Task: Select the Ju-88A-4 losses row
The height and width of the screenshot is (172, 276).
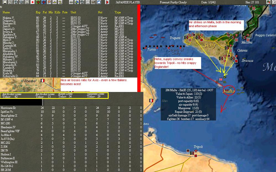Action: click(71, 135)
